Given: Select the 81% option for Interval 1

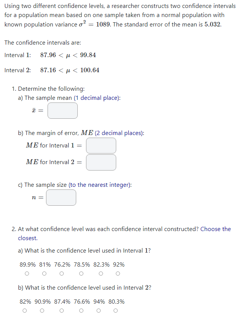Looking at the screenshot, I should (44, 273).
